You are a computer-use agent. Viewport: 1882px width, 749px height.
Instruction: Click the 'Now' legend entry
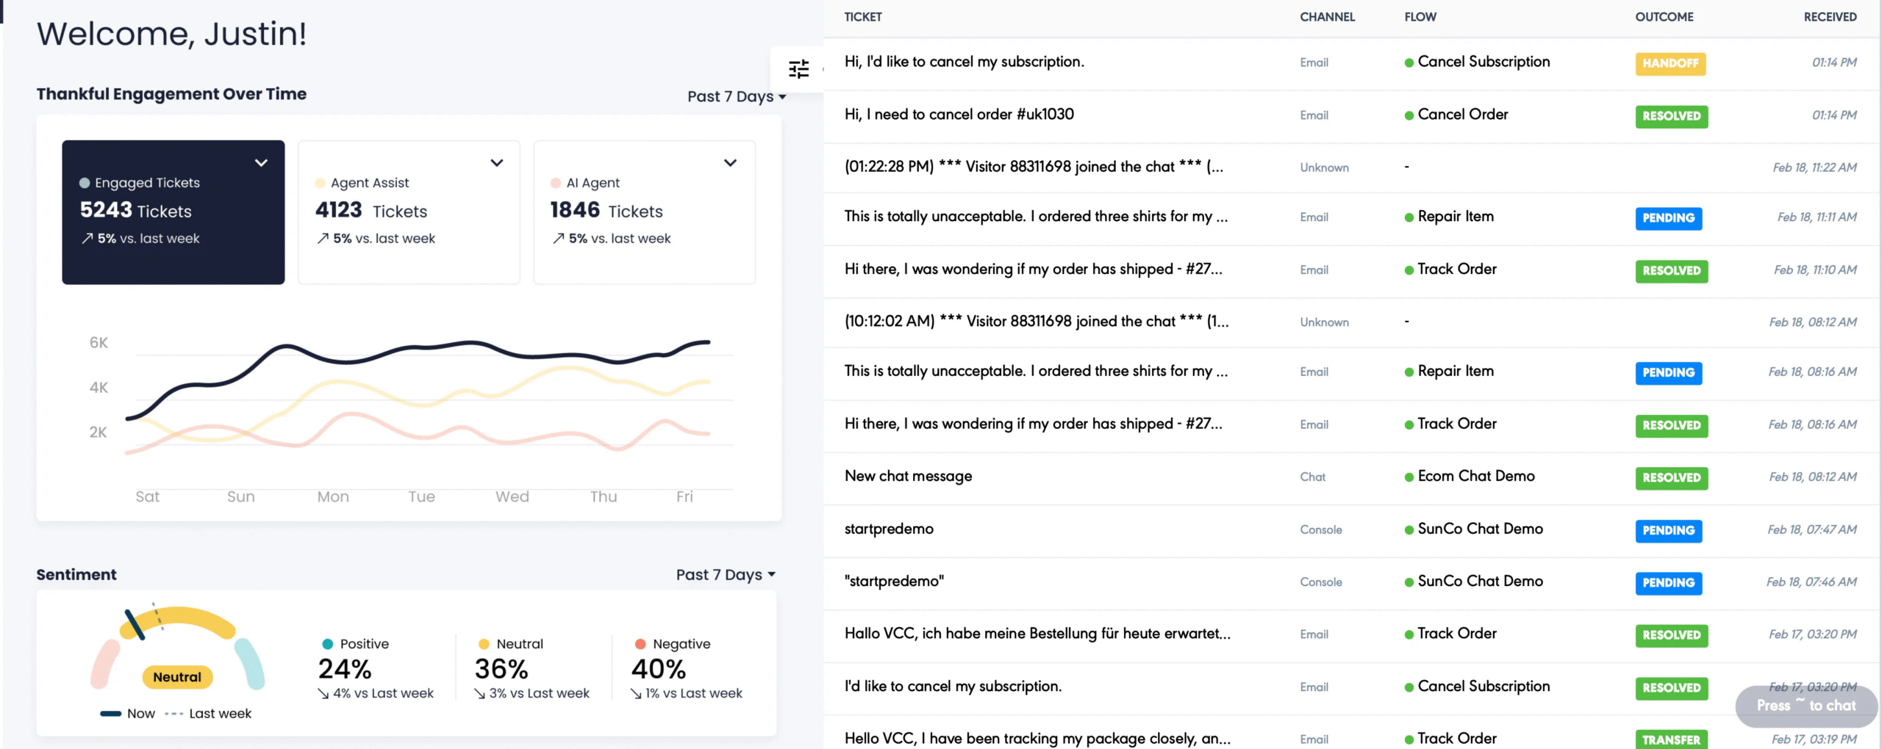point(128,714)
